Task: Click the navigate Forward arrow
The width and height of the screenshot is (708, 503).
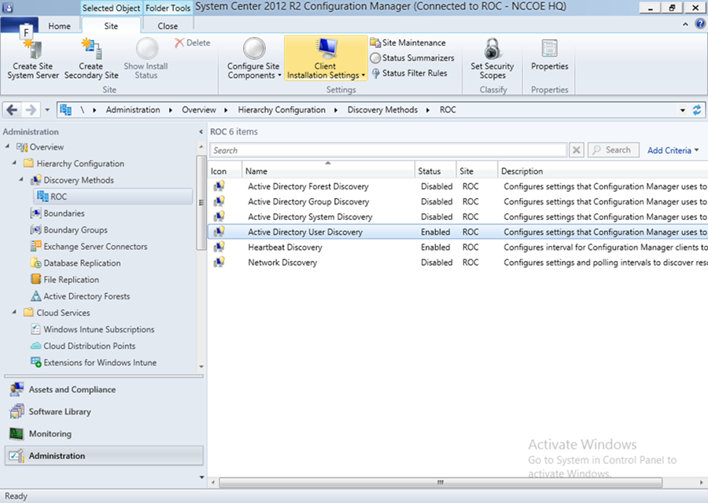Action: click(x=30, y=109)
